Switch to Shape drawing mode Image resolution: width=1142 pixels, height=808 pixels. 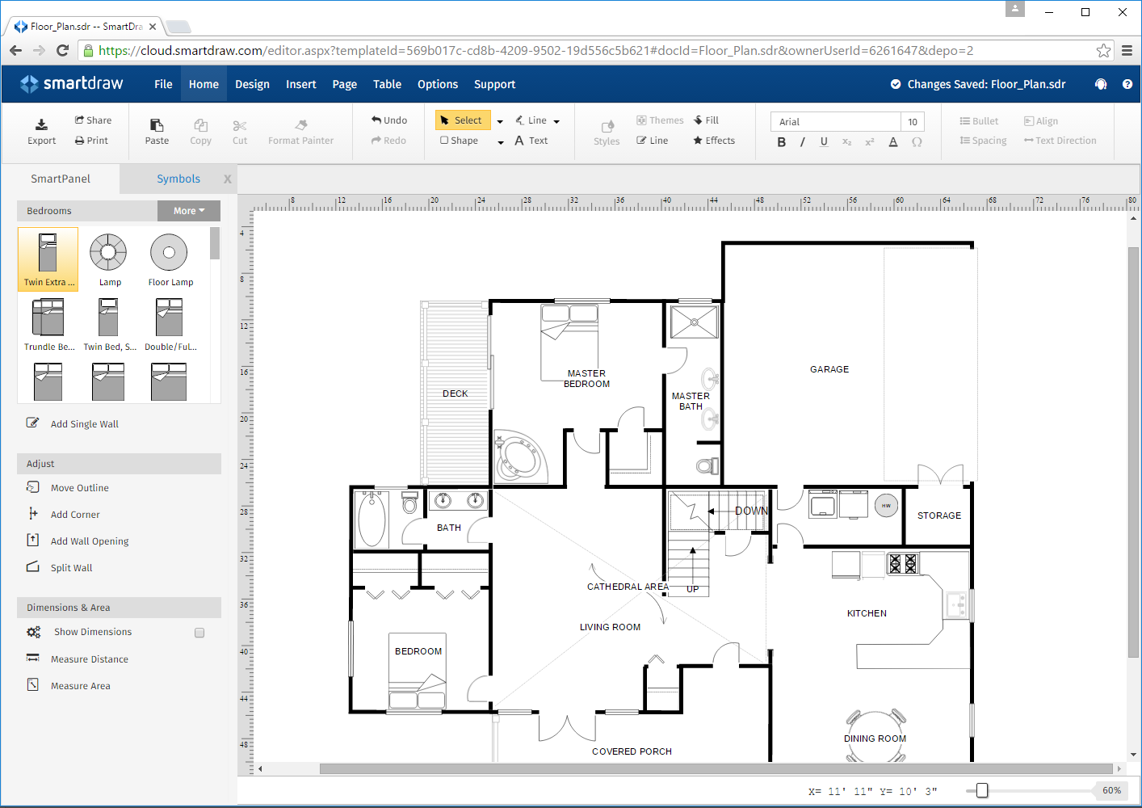[x=459, y=140]
